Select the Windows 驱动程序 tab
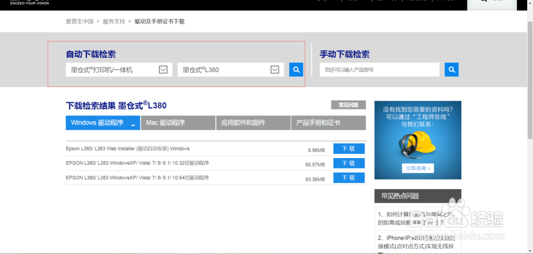 pos(103,123)
